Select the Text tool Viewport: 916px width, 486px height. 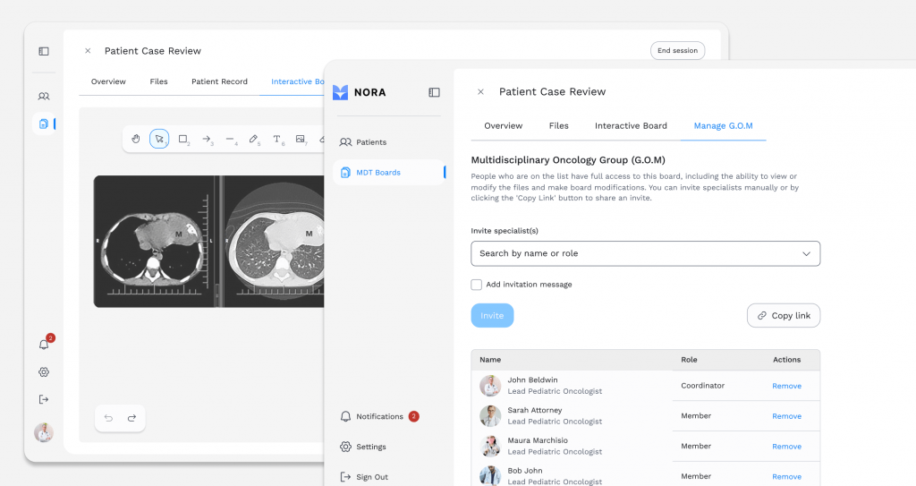[277, 139]
